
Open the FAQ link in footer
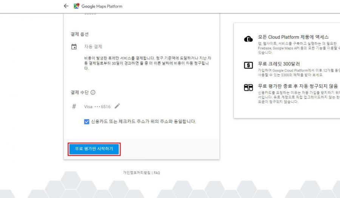(157, 173)
